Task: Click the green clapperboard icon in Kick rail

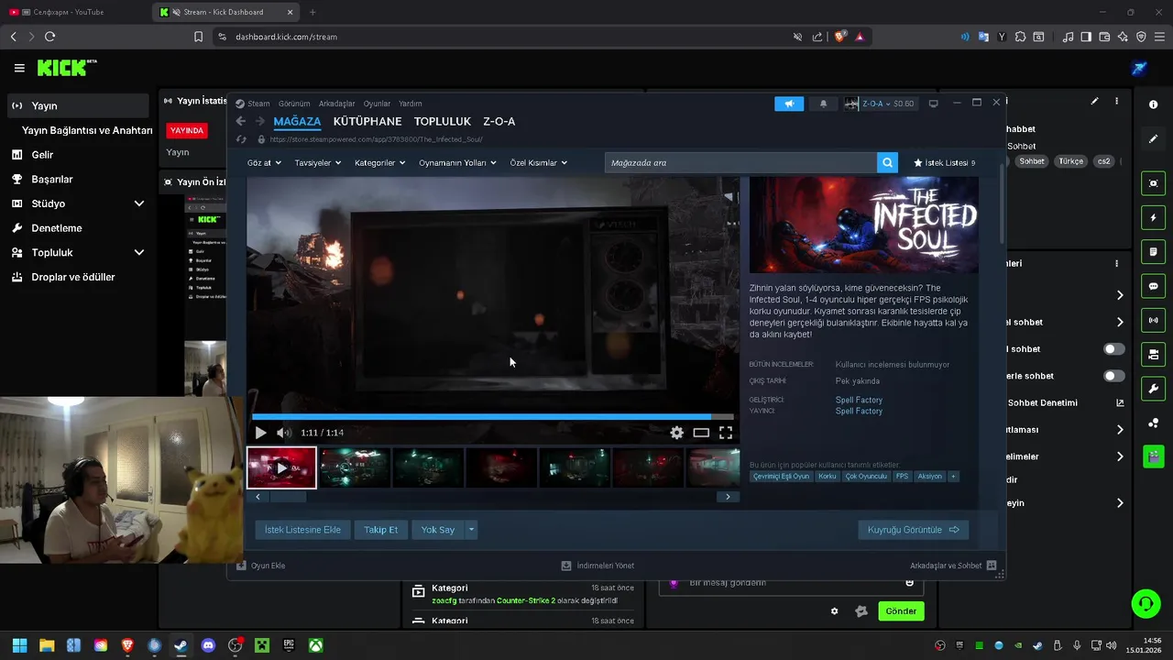Action: pyautogui.click(x=1153, y=456)
